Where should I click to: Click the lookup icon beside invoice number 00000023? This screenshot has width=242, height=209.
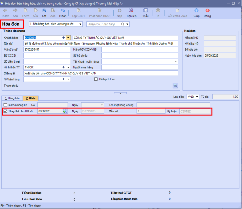[x=65, y=111]
